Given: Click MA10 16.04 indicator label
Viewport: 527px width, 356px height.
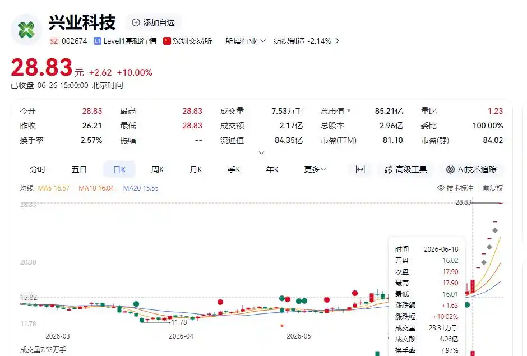Looking at the screenshot, I should pos(96,188).
